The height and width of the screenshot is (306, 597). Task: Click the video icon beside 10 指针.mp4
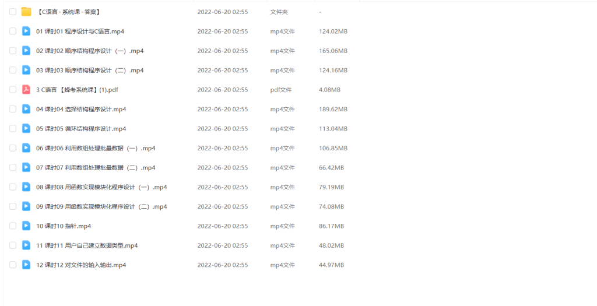click(x=26, y=226)
